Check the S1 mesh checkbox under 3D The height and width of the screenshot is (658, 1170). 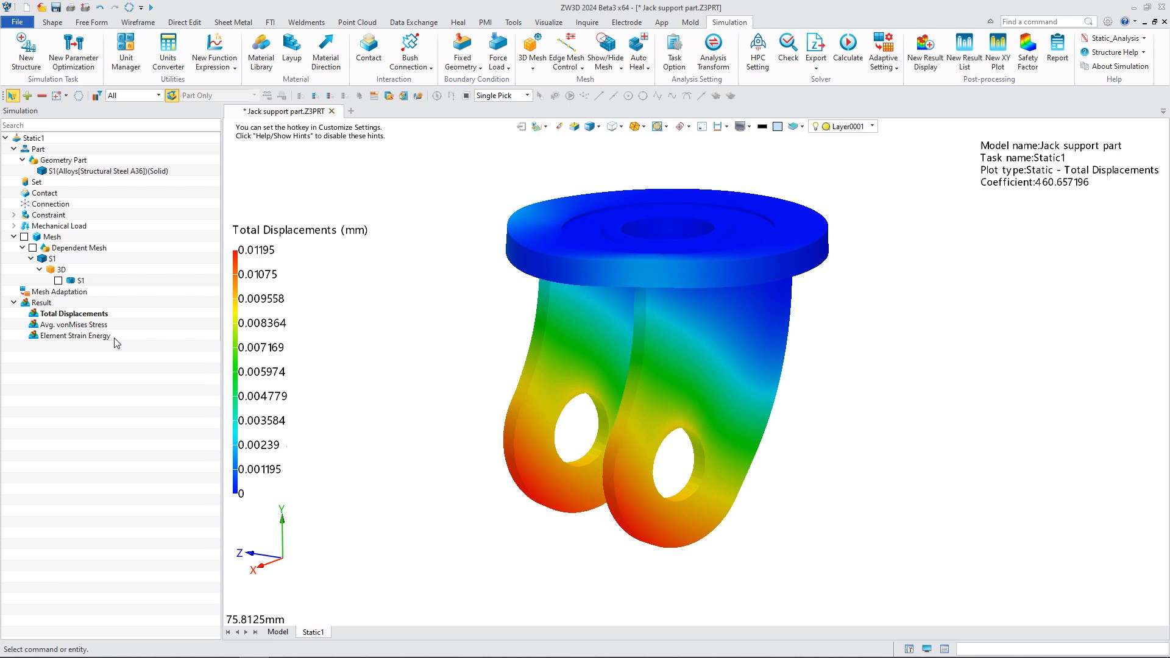[x=59, y=280]
